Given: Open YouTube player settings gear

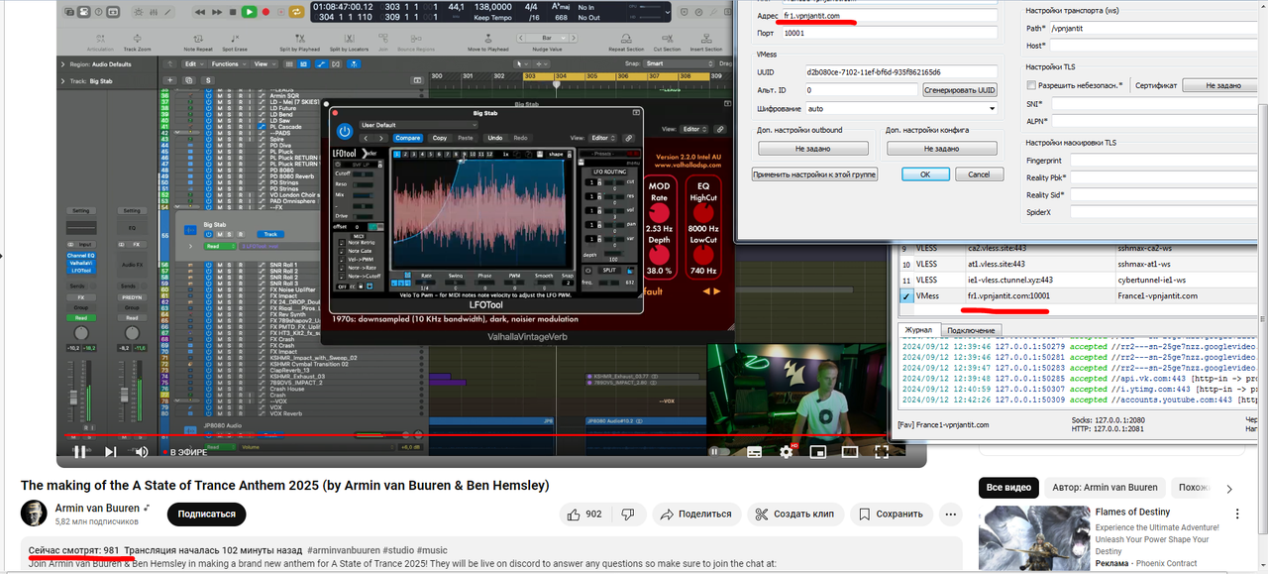Looking at the screenshot, I should pyautogui.click(x=787, y=452).
